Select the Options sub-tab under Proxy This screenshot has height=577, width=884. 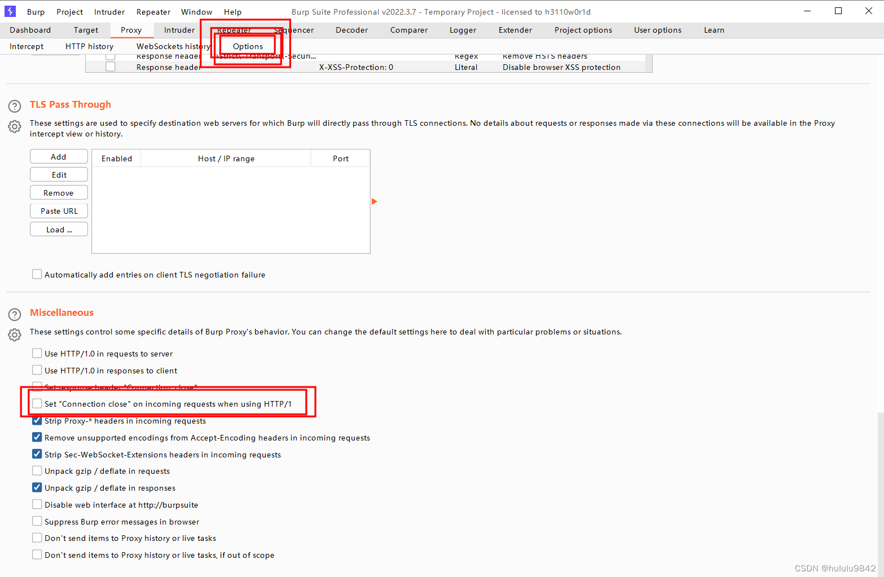coord(248,46)
